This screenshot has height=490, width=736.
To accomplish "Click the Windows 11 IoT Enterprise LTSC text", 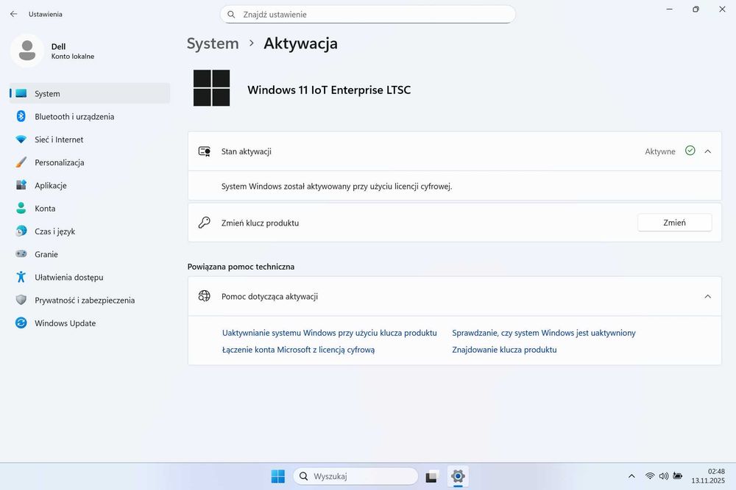I will click(x=329, y=90).
